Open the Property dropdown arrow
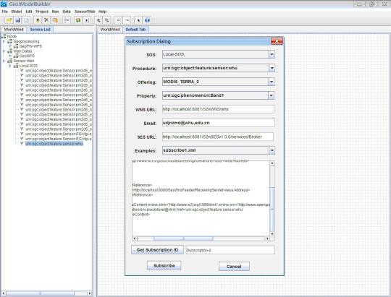 click(x=271, y=95)
